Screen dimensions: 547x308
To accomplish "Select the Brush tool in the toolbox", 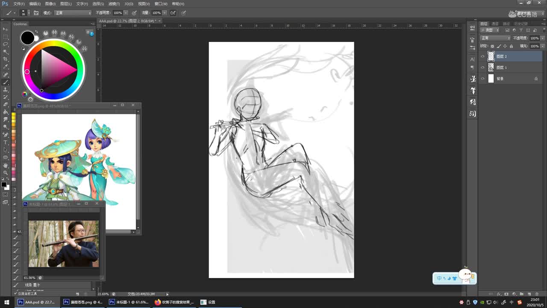I will click(x=6, y=82).
